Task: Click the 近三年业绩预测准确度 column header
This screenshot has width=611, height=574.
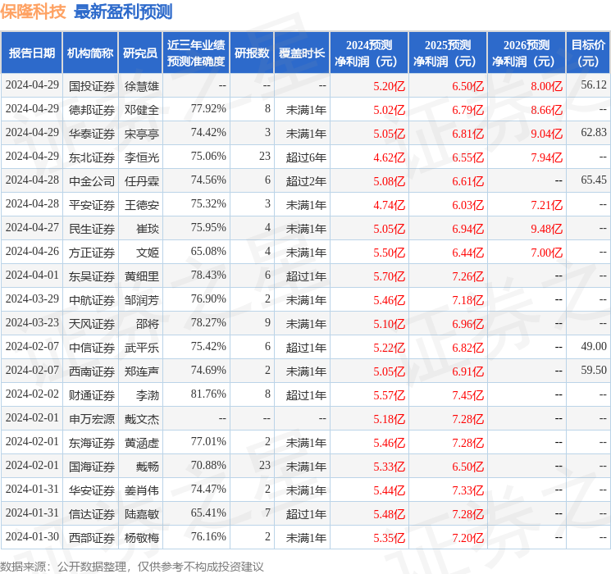Action: coord(196,52)
